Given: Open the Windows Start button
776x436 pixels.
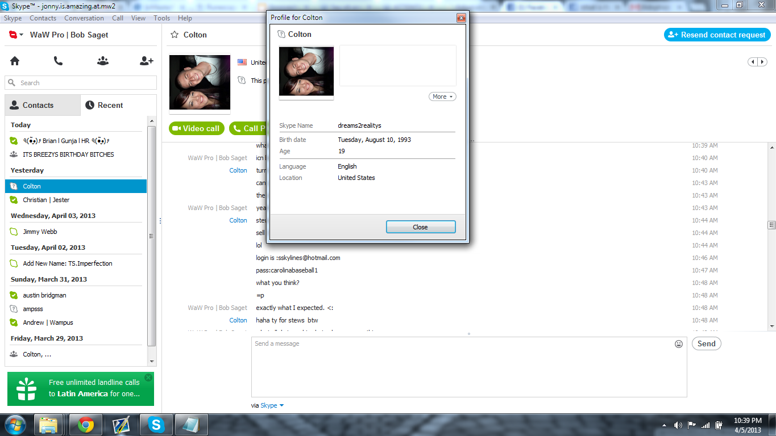Looking at the screenshot, I should pos(15,425).
